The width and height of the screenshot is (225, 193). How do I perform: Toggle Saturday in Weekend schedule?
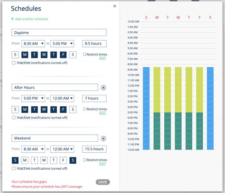point(73,160)
